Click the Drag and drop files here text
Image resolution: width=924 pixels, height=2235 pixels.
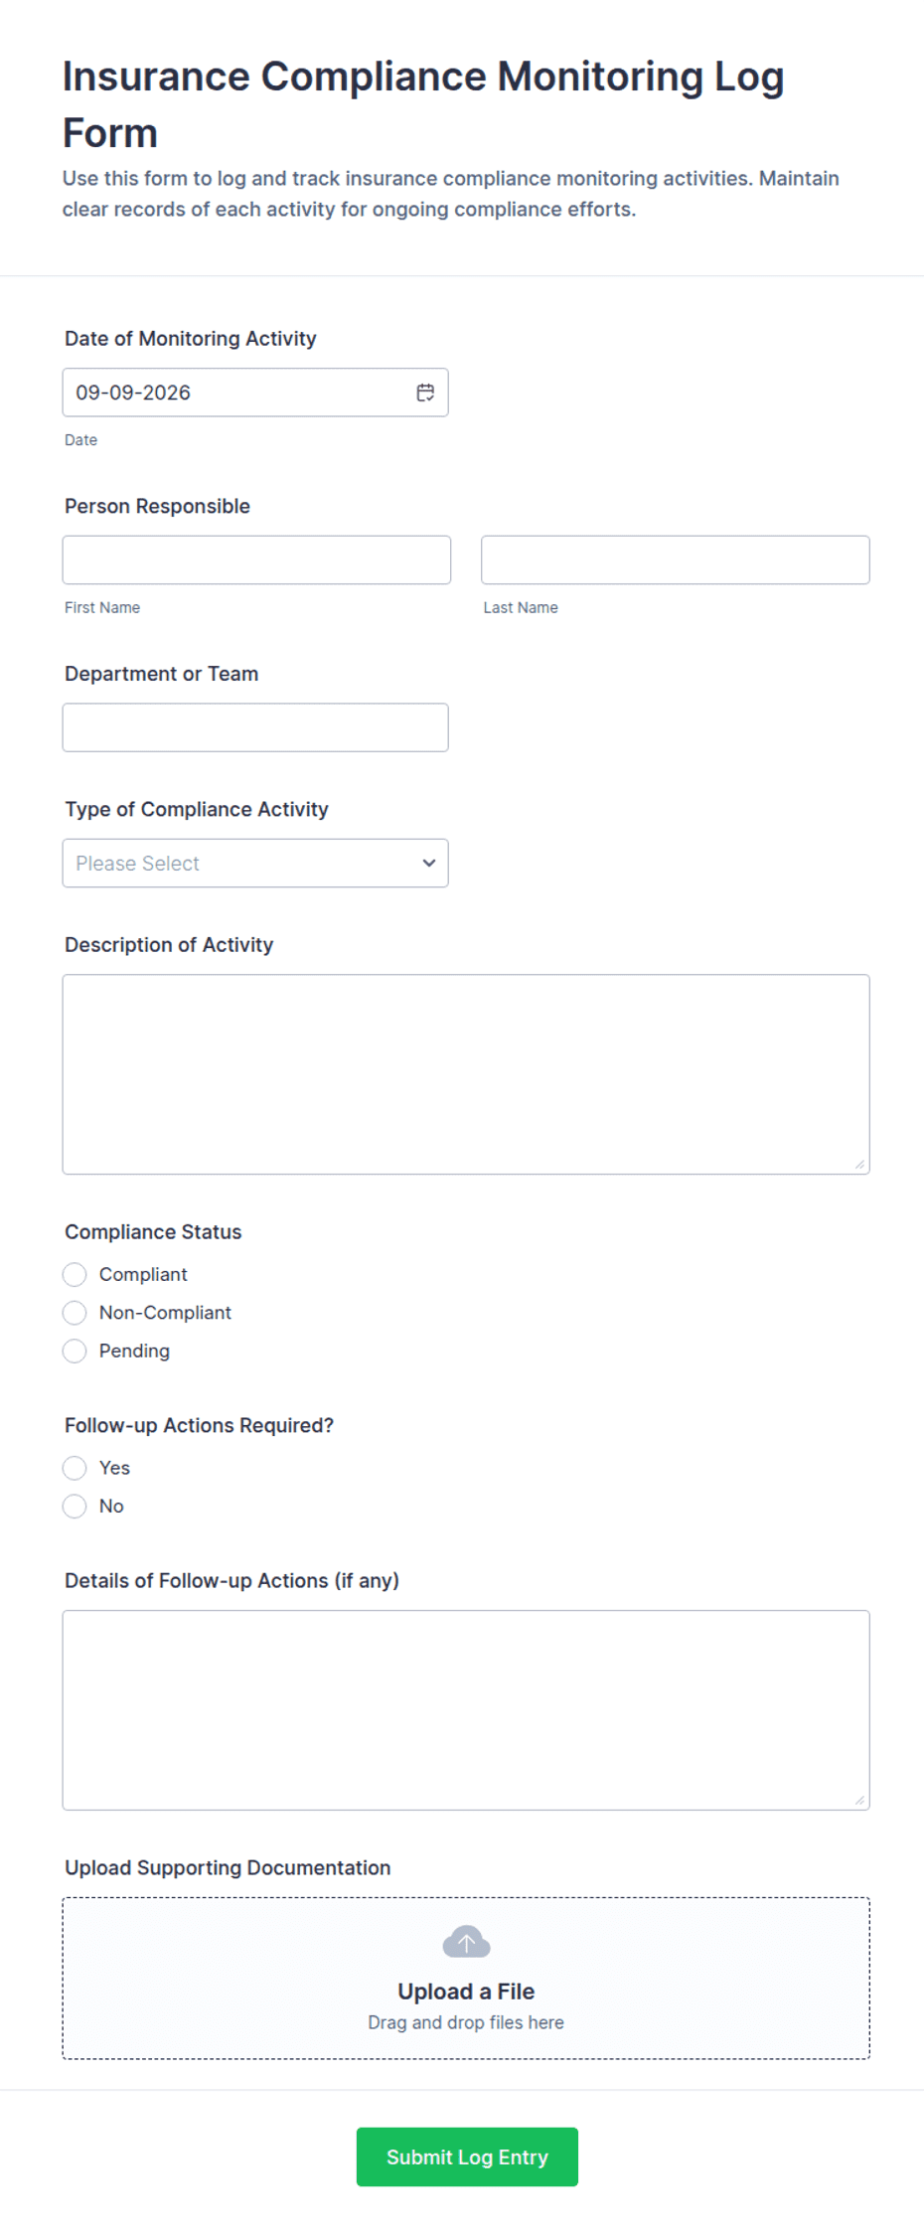466,2022
